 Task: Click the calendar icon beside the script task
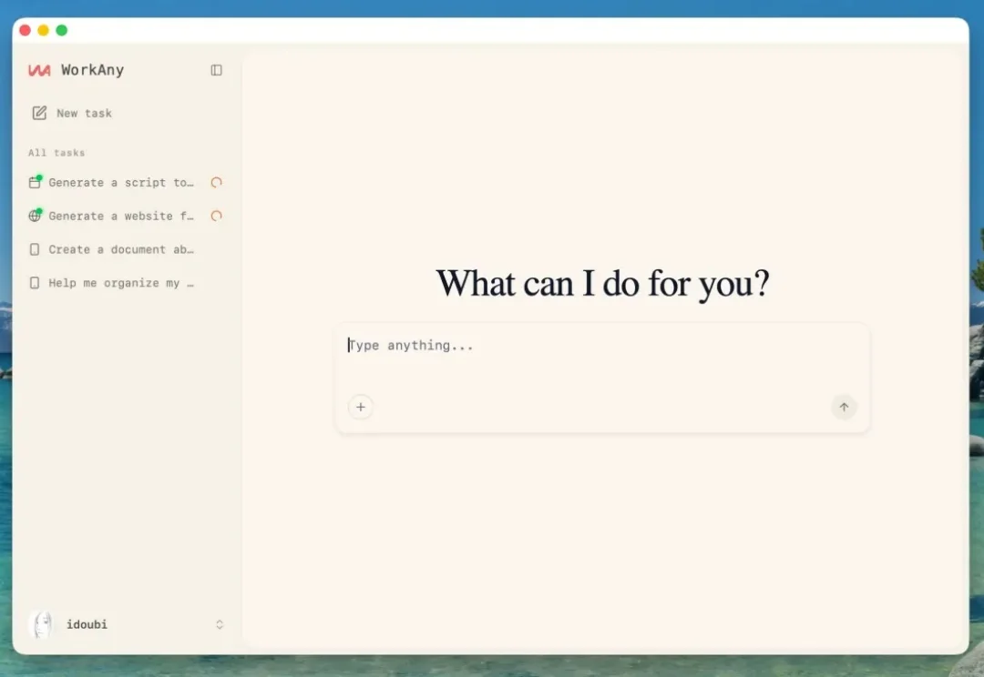[34, 182]
